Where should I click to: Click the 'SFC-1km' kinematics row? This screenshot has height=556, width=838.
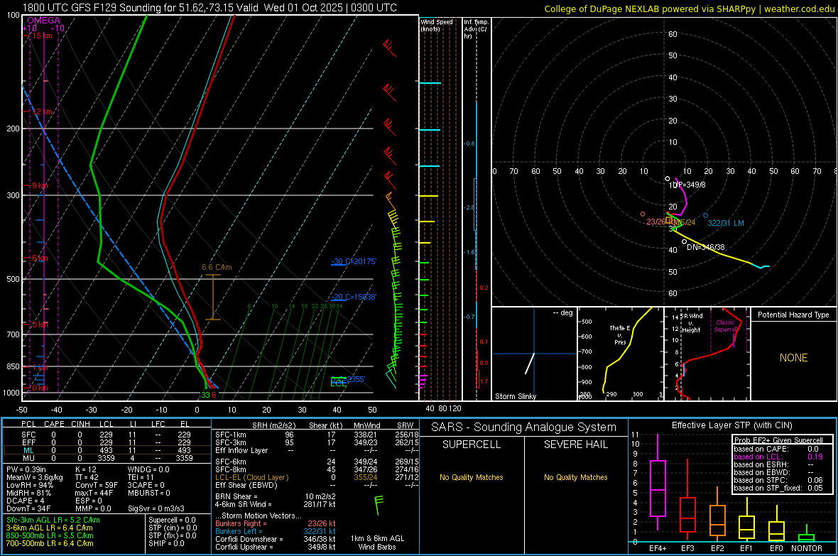[x=317, y=435]
